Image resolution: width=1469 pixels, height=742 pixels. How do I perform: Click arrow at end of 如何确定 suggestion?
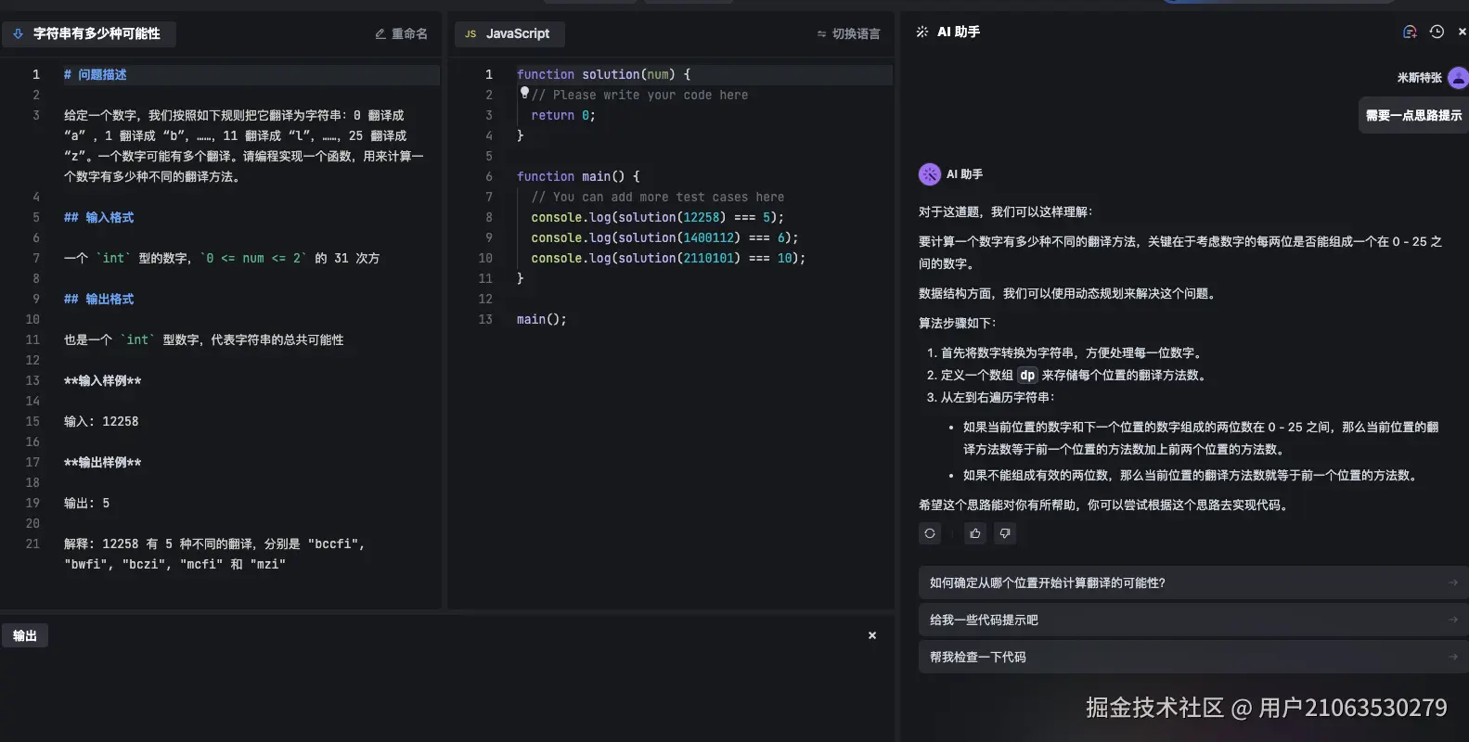click(x=1453, y=582)
